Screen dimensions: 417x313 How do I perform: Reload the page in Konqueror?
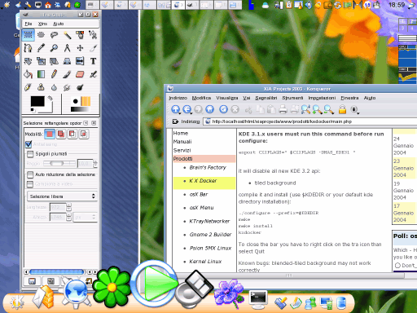tap(223, 109)
